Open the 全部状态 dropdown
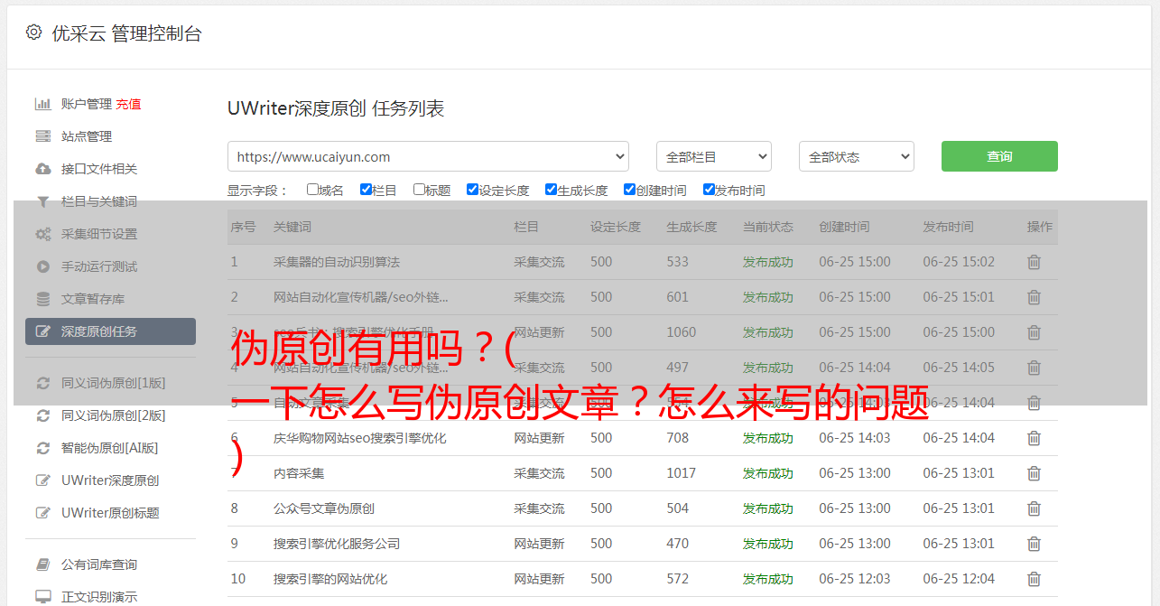The width and height of the screenshot is (1160, 606). (857, 156)
